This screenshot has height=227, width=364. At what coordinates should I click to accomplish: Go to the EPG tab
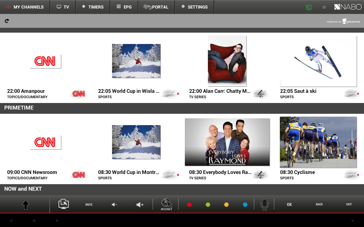(124, 7)
